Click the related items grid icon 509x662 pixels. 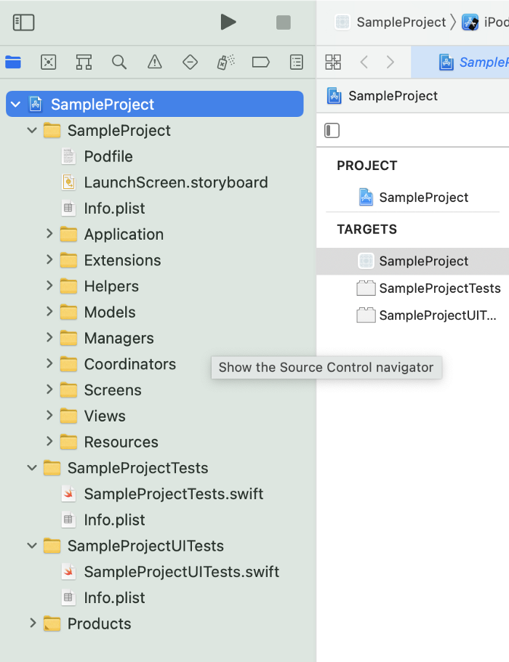[x=333, y=62]
